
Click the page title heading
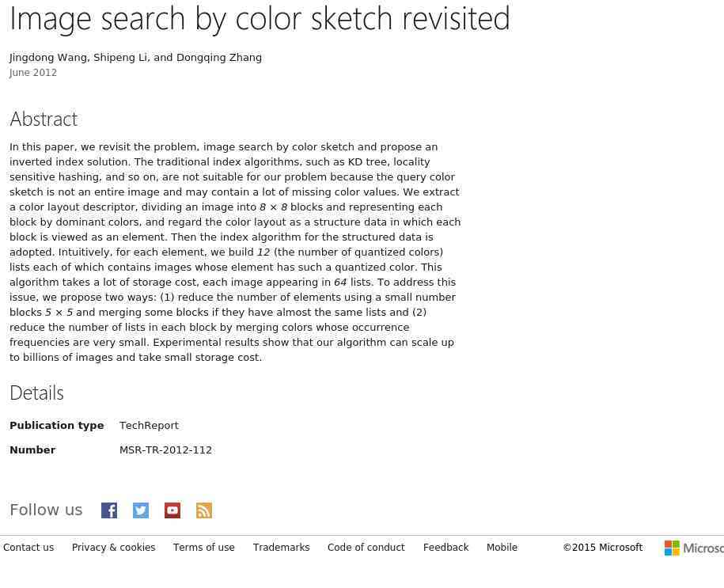260,18
